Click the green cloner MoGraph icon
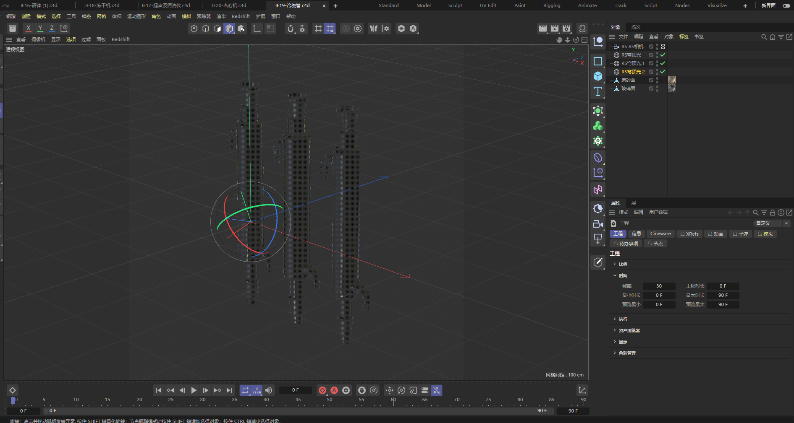Image resolution: width=794 pixels, height=423 pixels. (598, 126)
